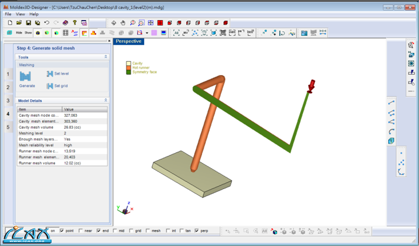The height and width of the screenshot is (246, 419).
Task: Collapse the Tools section panel
Action: (x=106, y=57)
